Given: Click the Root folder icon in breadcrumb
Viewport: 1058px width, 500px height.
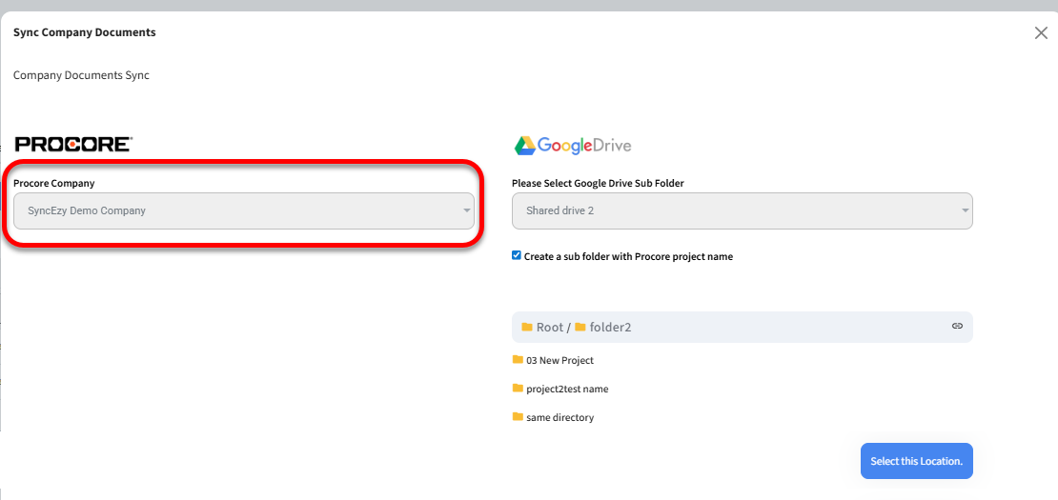Looking at the screenshot, I should (x=527, y=327).
